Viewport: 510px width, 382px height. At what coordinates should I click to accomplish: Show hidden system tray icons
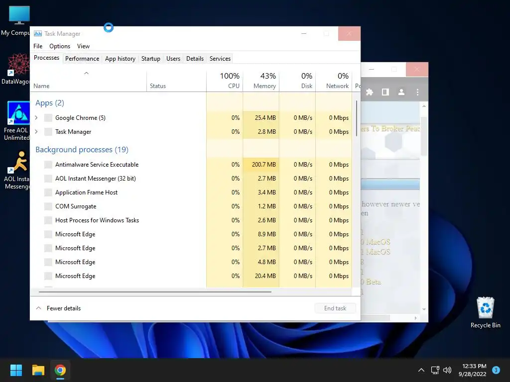coord(421,370)
